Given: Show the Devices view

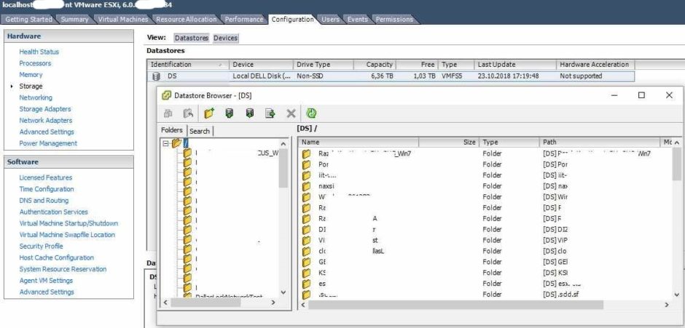Looking at the screenshot, I should pos(225,38).
